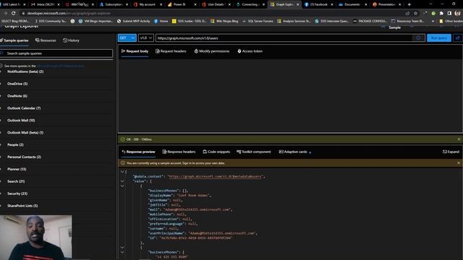Switch to the Facebook browser tab
Image resolution: width=463 pixels, height=260 pixels.
(x=318, y=4)
